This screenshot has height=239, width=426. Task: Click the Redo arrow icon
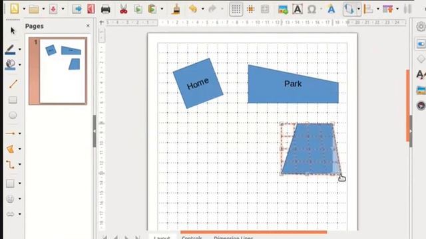pyautogui.click(x=212, y=9)
